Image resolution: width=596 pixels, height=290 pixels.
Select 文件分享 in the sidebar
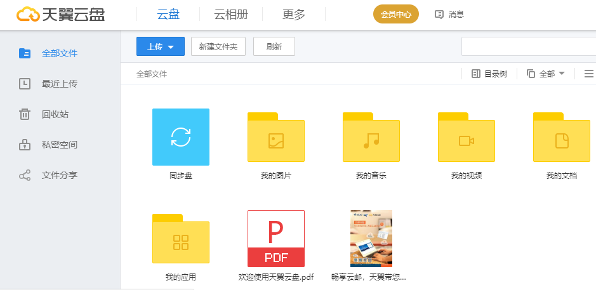tap(60, 176)
